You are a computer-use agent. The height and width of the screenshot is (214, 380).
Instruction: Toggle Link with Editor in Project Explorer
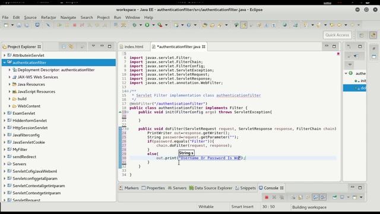71,46
